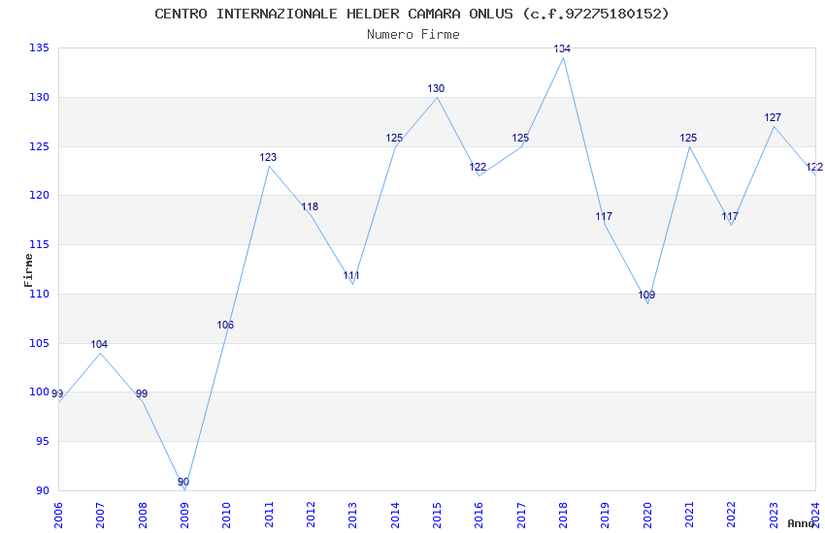The width and height of the screenshot is (825, 533).
Task: Select the data label 104 for 2007
Action: tap(99, 344)
